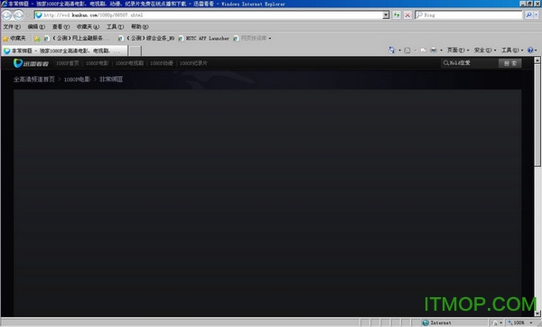Click the dark video player area
Viewport: 542px width, 327px height.
[x=267, y=202]
